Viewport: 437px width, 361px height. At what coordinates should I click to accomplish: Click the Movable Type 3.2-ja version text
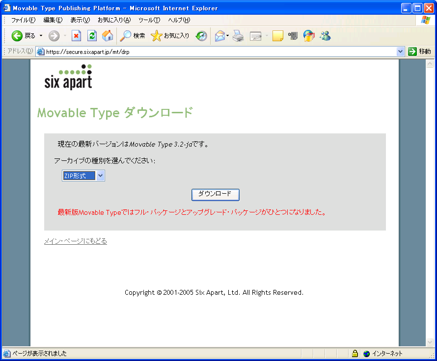[x=161, y=145]
